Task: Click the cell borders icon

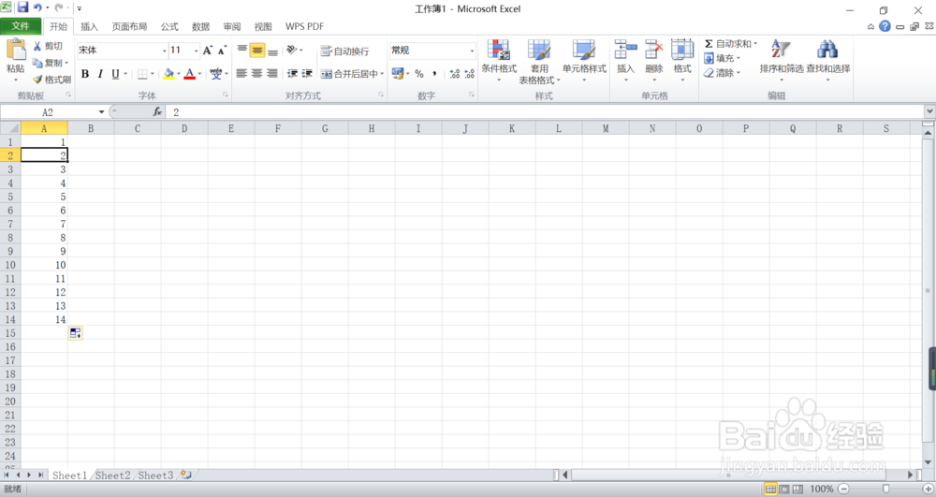Action: click(x=142, y=74)
